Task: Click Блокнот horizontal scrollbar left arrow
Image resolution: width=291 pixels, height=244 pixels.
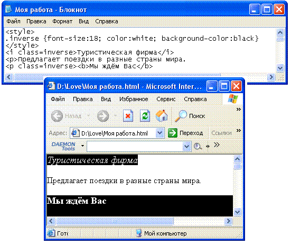Action: [9, 77]
